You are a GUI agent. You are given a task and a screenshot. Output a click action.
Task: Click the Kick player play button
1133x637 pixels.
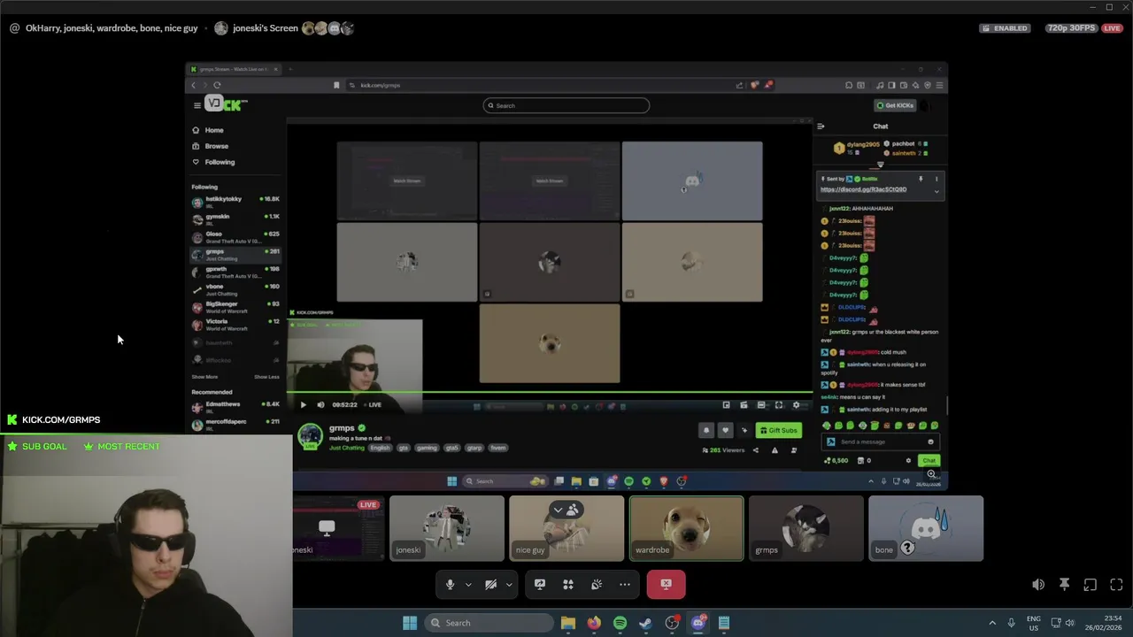click(x=303, y=405)
